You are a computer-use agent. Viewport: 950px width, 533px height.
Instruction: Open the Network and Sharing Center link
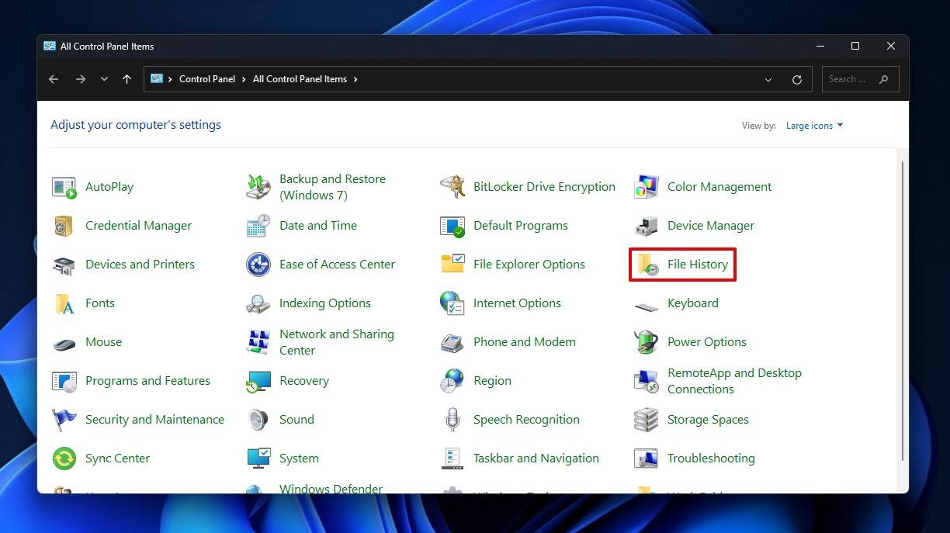(336, 342)
